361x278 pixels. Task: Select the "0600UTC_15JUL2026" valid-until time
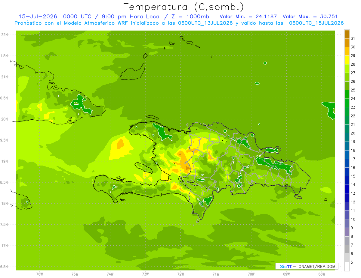tap(316, 23)
